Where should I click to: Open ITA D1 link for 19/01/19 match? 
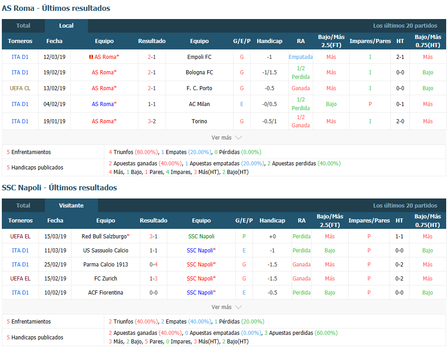click(20, 121)
